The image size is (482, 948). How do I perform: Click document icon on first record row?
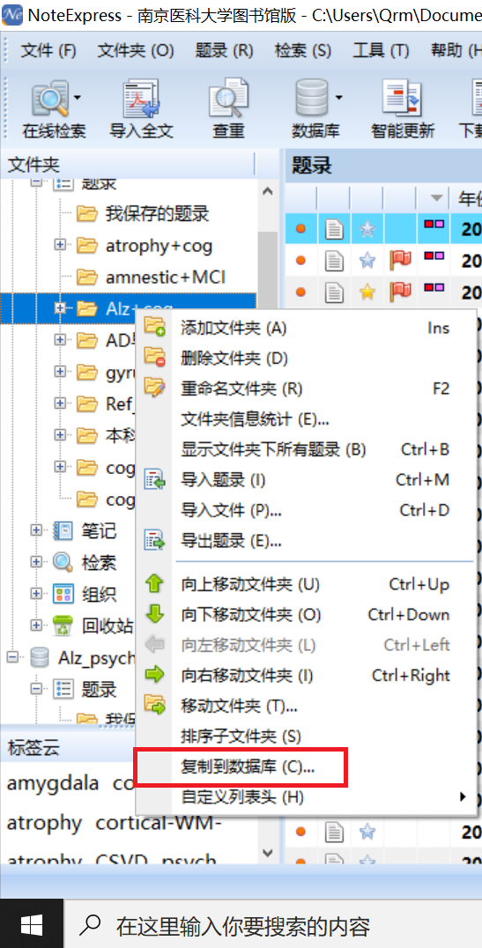334,228
